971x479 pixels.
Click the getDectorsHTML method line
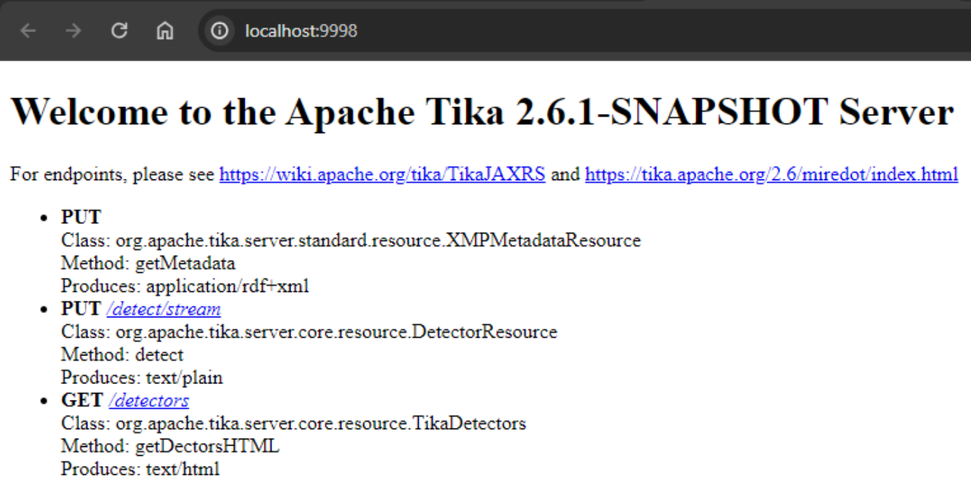pyautogui.click(x=170, y=447)
